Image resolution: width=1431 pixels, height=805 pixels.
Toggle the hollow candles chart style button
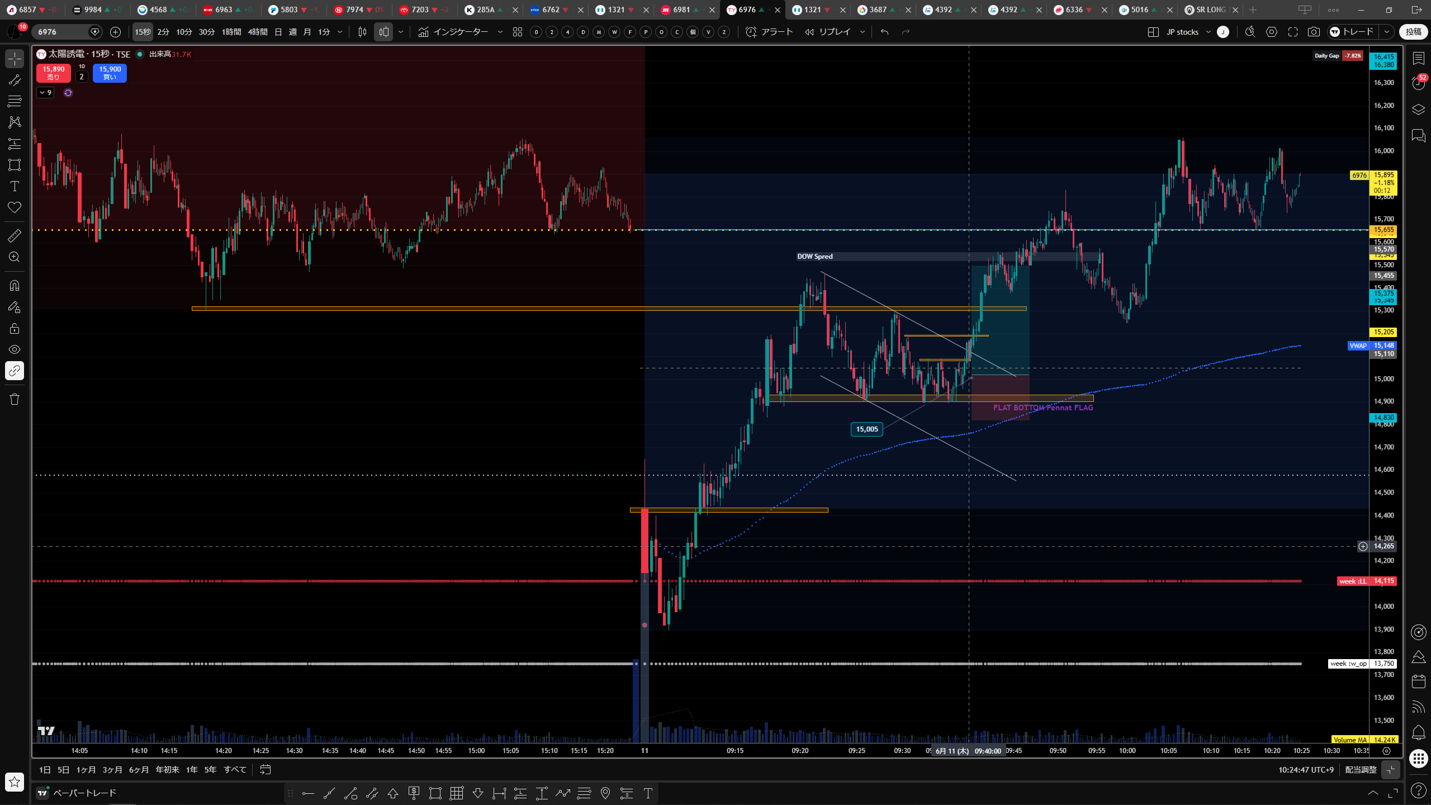[x=383, y=32]
